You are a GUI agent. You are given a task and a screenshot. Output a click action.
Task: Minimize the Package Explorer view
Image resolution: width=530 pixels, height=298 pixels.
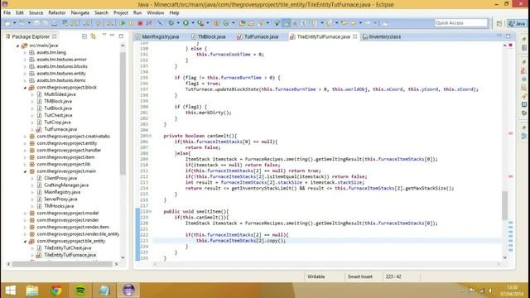(113, 35)
